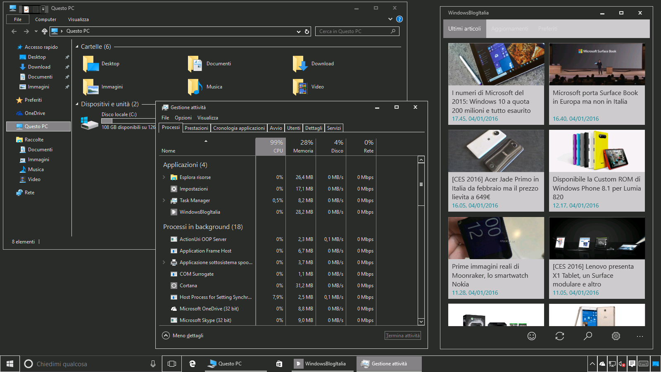
Task: Refresh the Questo PC address bar
Action: (x=307, y=31)
